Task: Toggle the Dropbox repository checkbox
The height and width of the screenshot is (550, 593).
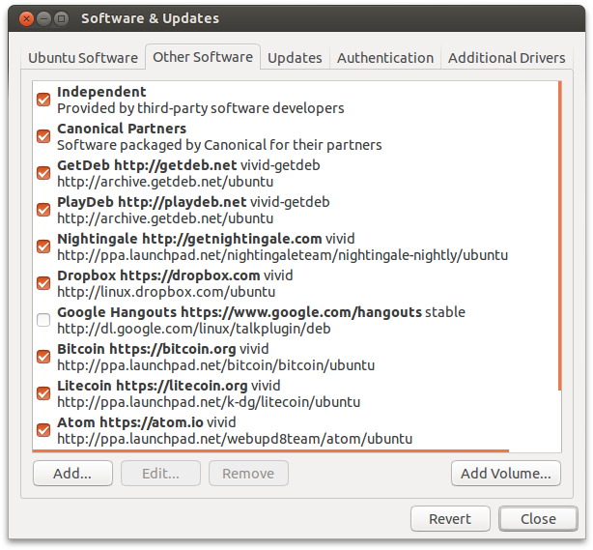Action: pos(43,283)
